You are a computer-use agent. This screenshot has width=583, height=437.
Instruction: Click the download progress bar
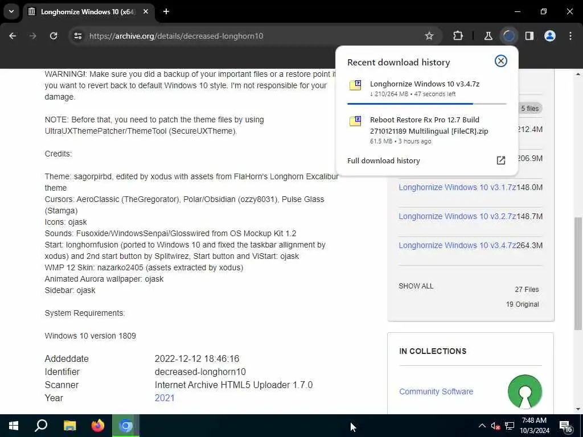click(x=426, y=104)
